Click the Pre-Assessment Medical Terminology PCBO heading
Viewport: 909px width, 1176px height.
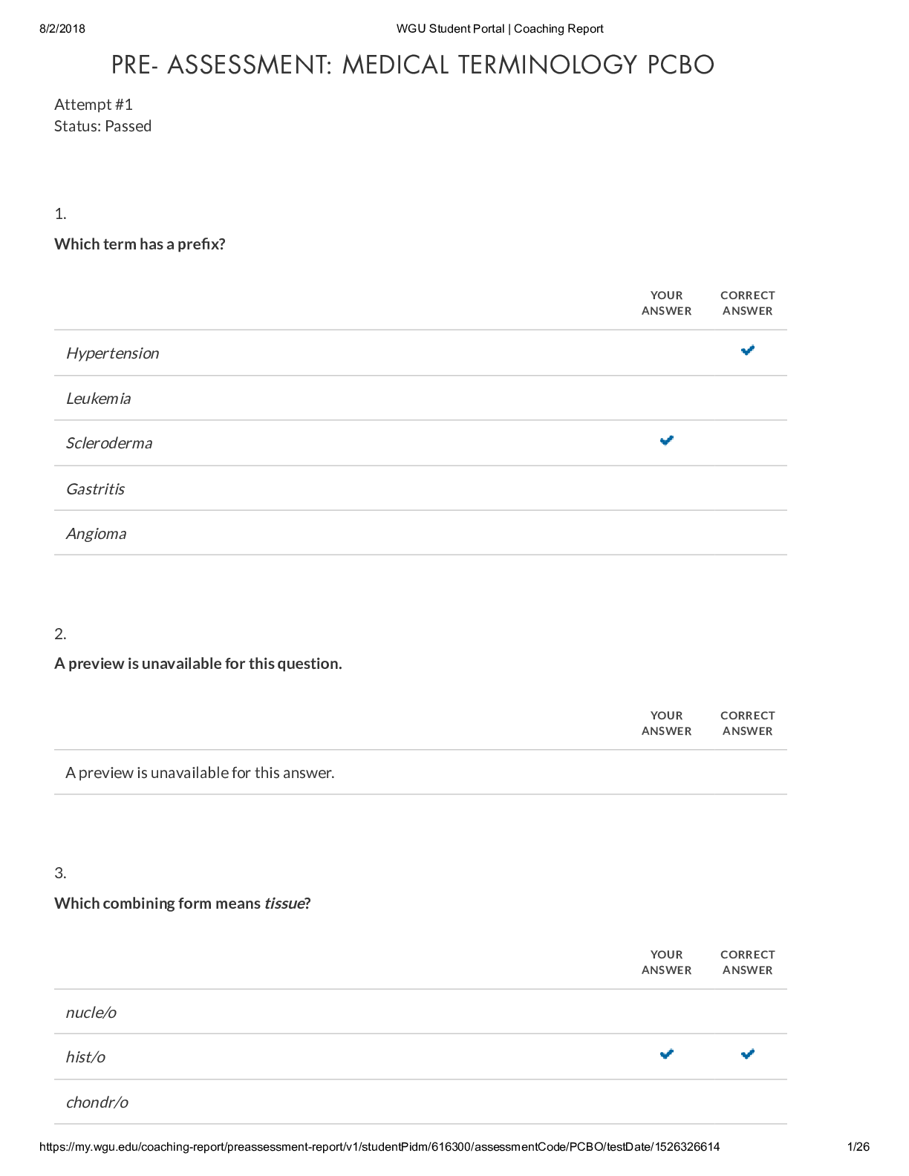click(x=412, y=65)
